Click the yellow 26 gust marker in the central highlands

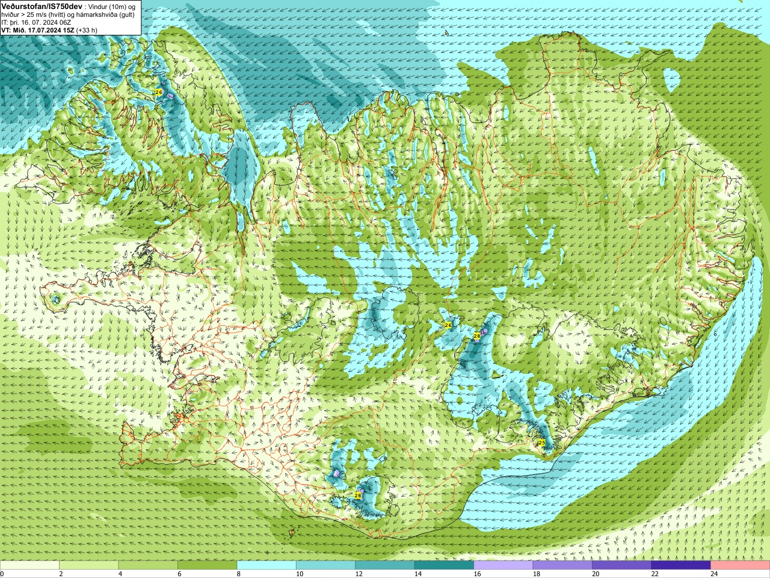[448, 325]
